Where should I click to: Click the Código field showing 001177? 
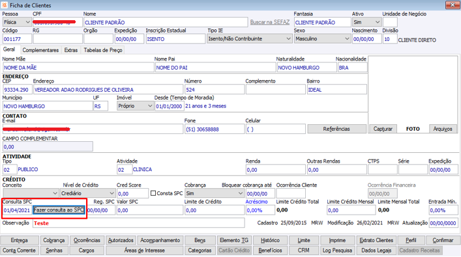[x=17, y=39]
